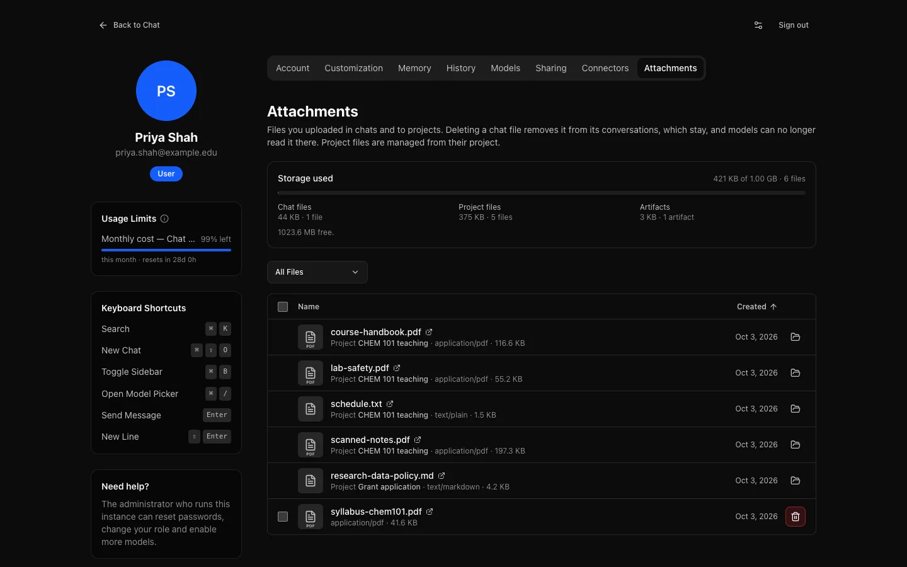Click the K key badge beside Search
This screenshot has width=907, height=567.
225,329
